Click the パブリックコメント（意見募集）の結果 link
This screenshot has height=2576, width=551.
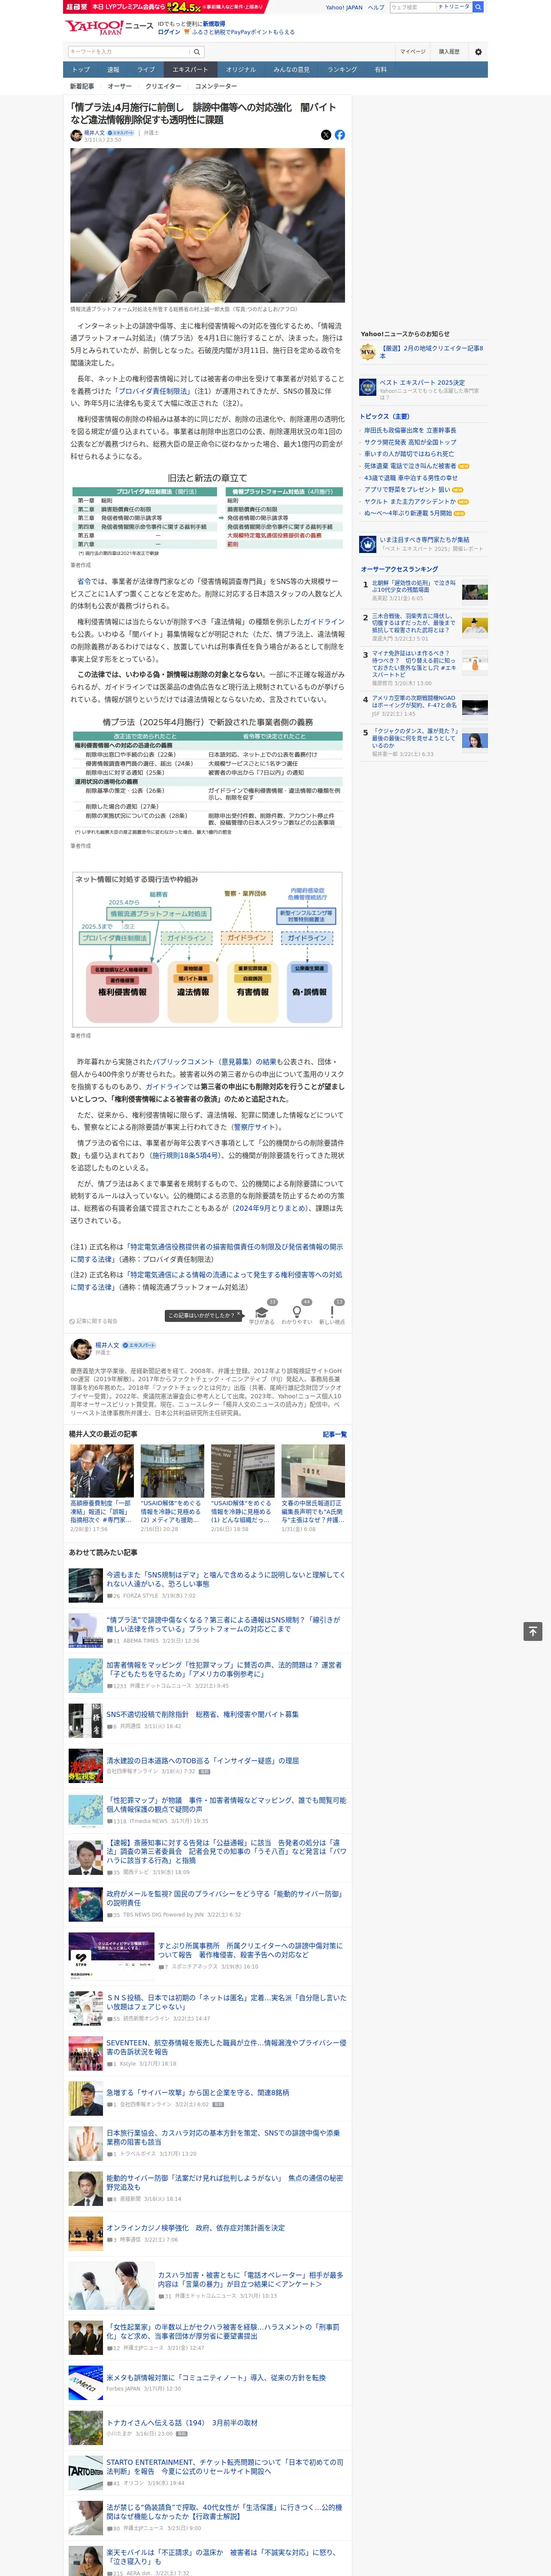(216, 1062)
